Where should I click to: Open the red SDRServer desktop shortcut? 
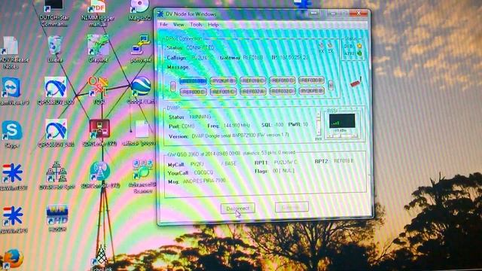99,132
